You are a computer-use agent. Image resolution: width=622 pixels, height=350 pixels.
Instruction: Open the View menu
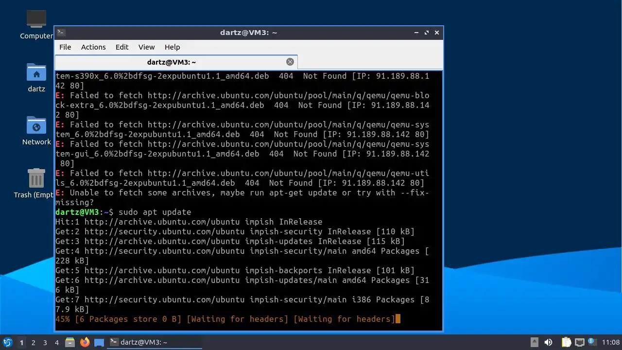coord(146,47)
